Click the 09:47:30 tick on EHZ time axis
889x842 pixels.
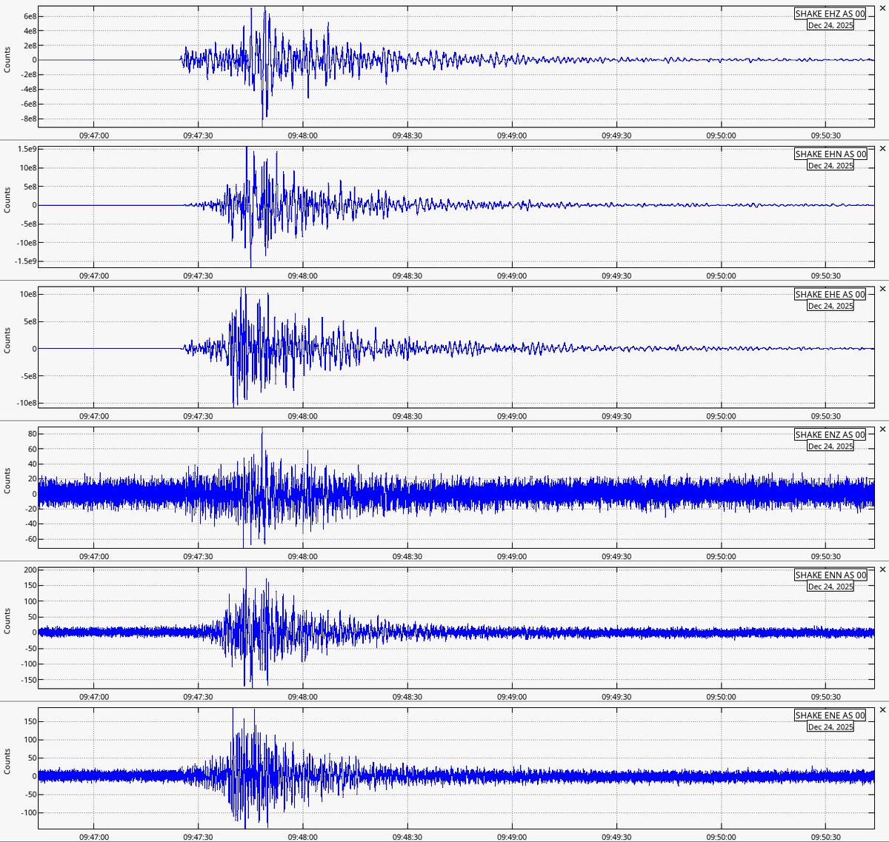(198, 136)
